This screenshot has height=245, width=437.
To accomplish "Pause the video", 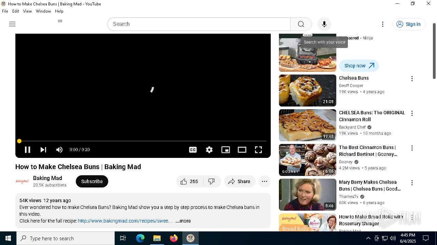I will pyautogui.click(x=27, y=150).
